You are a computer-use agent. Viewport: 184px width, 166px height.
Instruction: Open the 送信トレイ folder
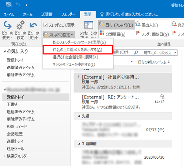[x=15, y=141]
